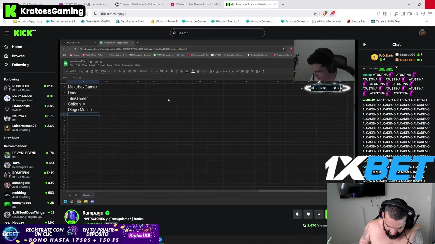435x244 pixels.
Task: Open a new browser tab
Action: pos(283,4)
